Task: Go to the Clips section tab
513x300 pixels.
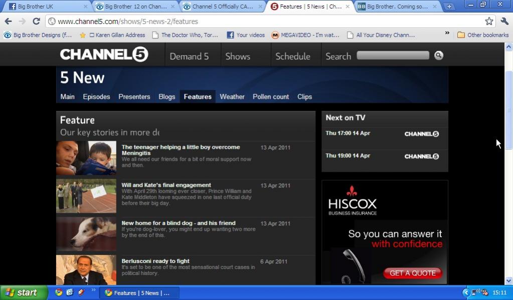Action: [x=304, y=97]
